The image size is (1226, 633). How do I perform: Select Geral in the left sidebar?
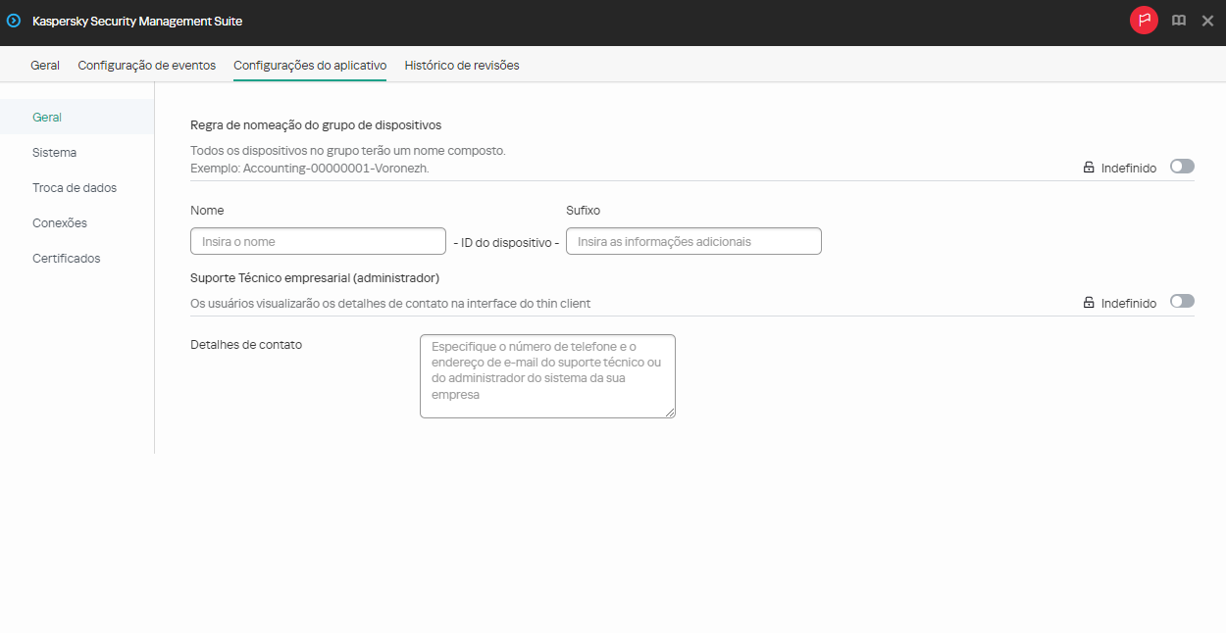[x=47, y=117]
